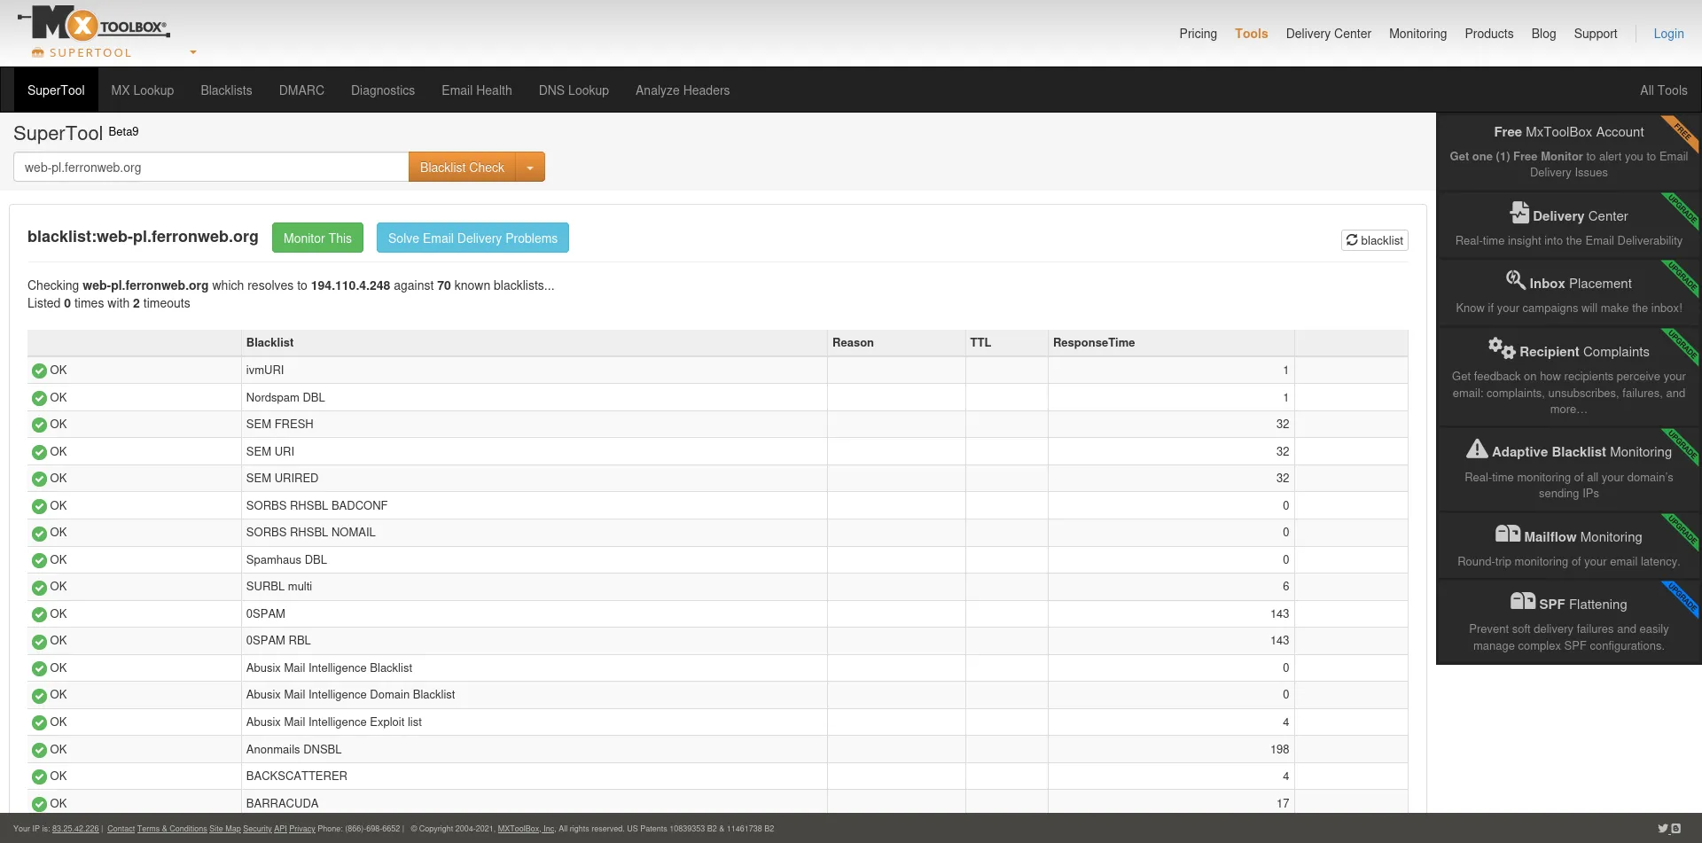Click the Adaptive Blacklist Monitoring warning icon
The width and height of the screenshot is (1702, 843).
pyautogui.click(x=1477, y=449)
